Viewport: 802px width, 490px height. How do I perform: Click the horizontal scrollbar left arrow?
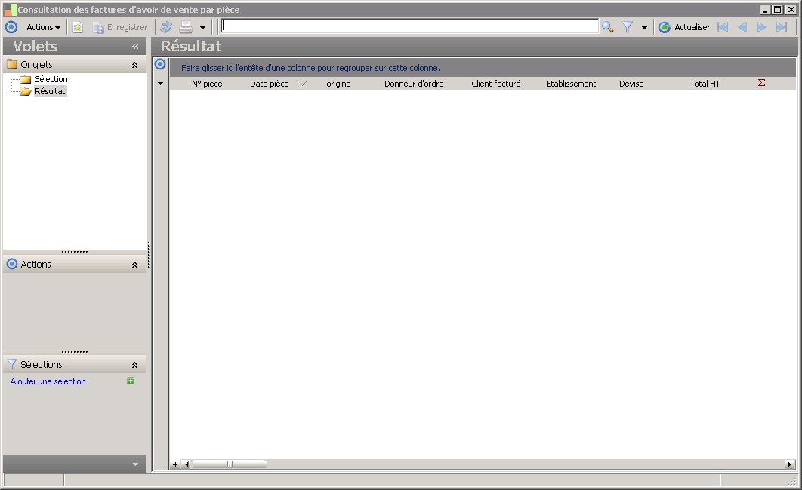[187, 464]
